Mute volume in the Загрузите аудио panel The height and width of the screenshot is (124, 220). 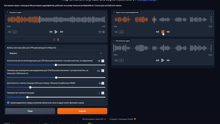(x=9, y=32)
